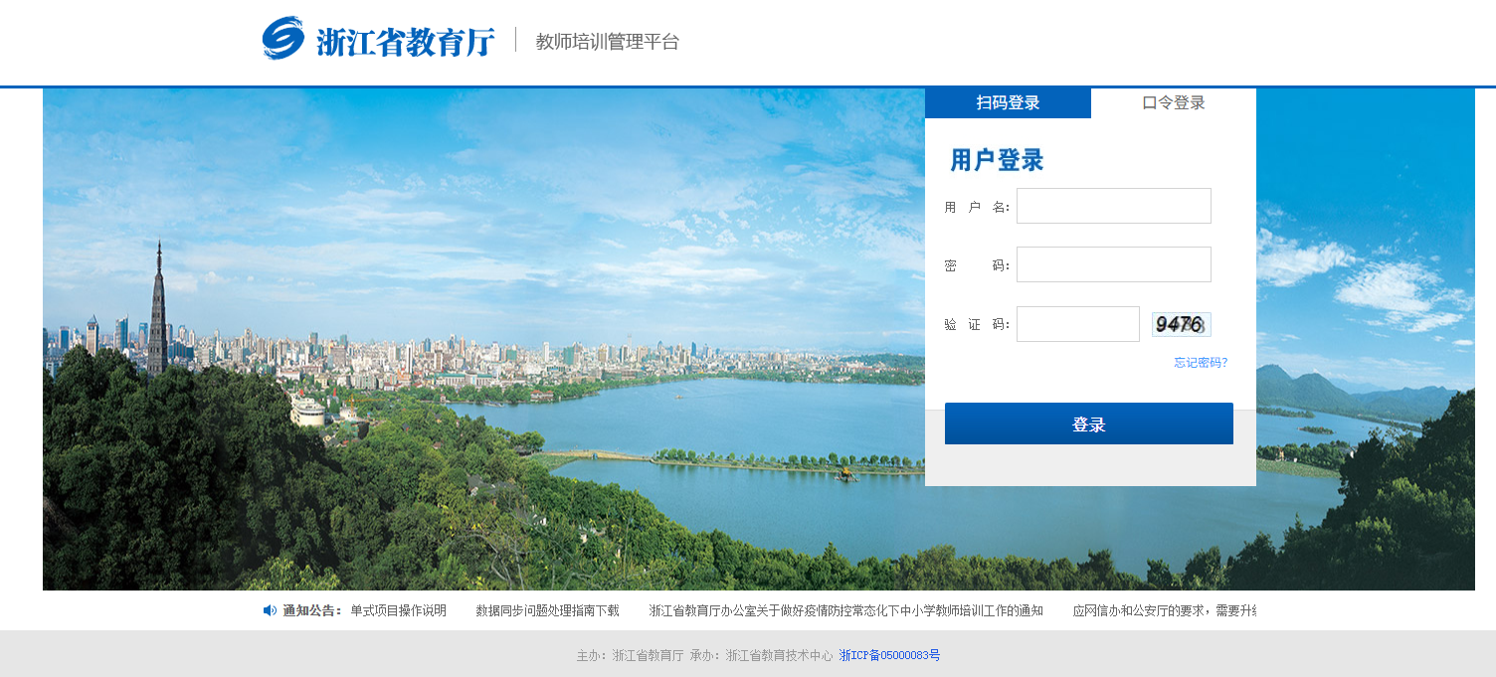Image resolution: width=1496 pixels, height=677 pixels.
Task: Open the 数据同步问题处理指南下载 announcement
Action: pos(547,610)
